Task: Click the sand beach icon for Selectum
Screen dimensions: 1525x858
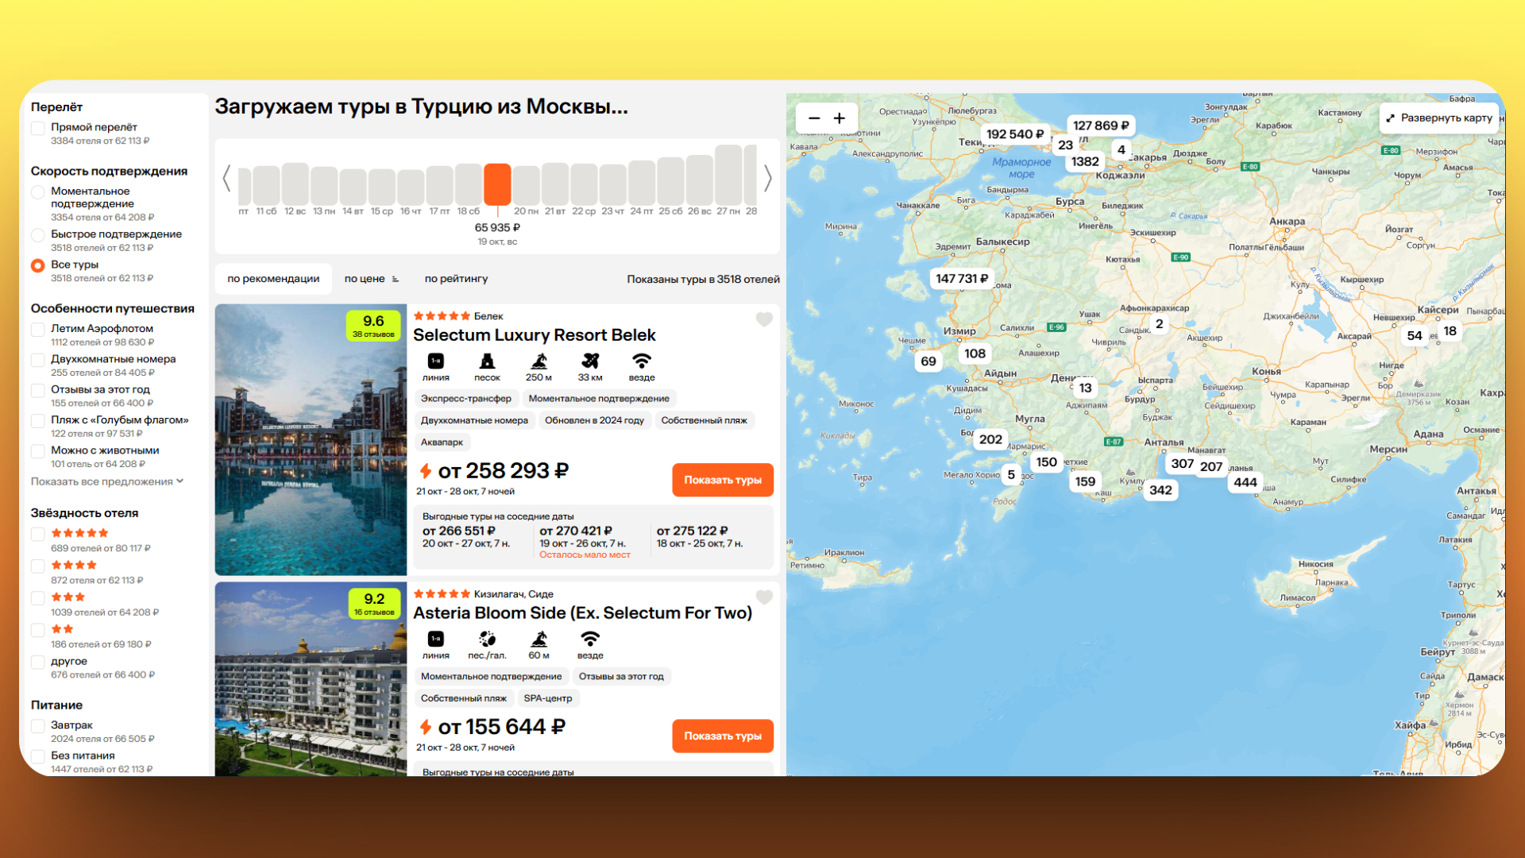Action: (x=487, y=361)
